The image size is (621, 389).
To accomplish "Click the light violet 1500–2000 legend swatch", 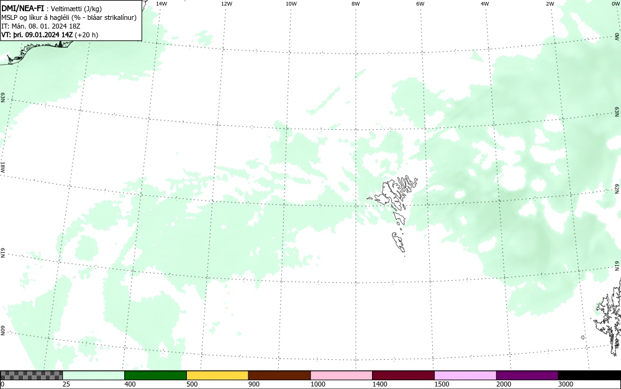I will coord(465,375).
